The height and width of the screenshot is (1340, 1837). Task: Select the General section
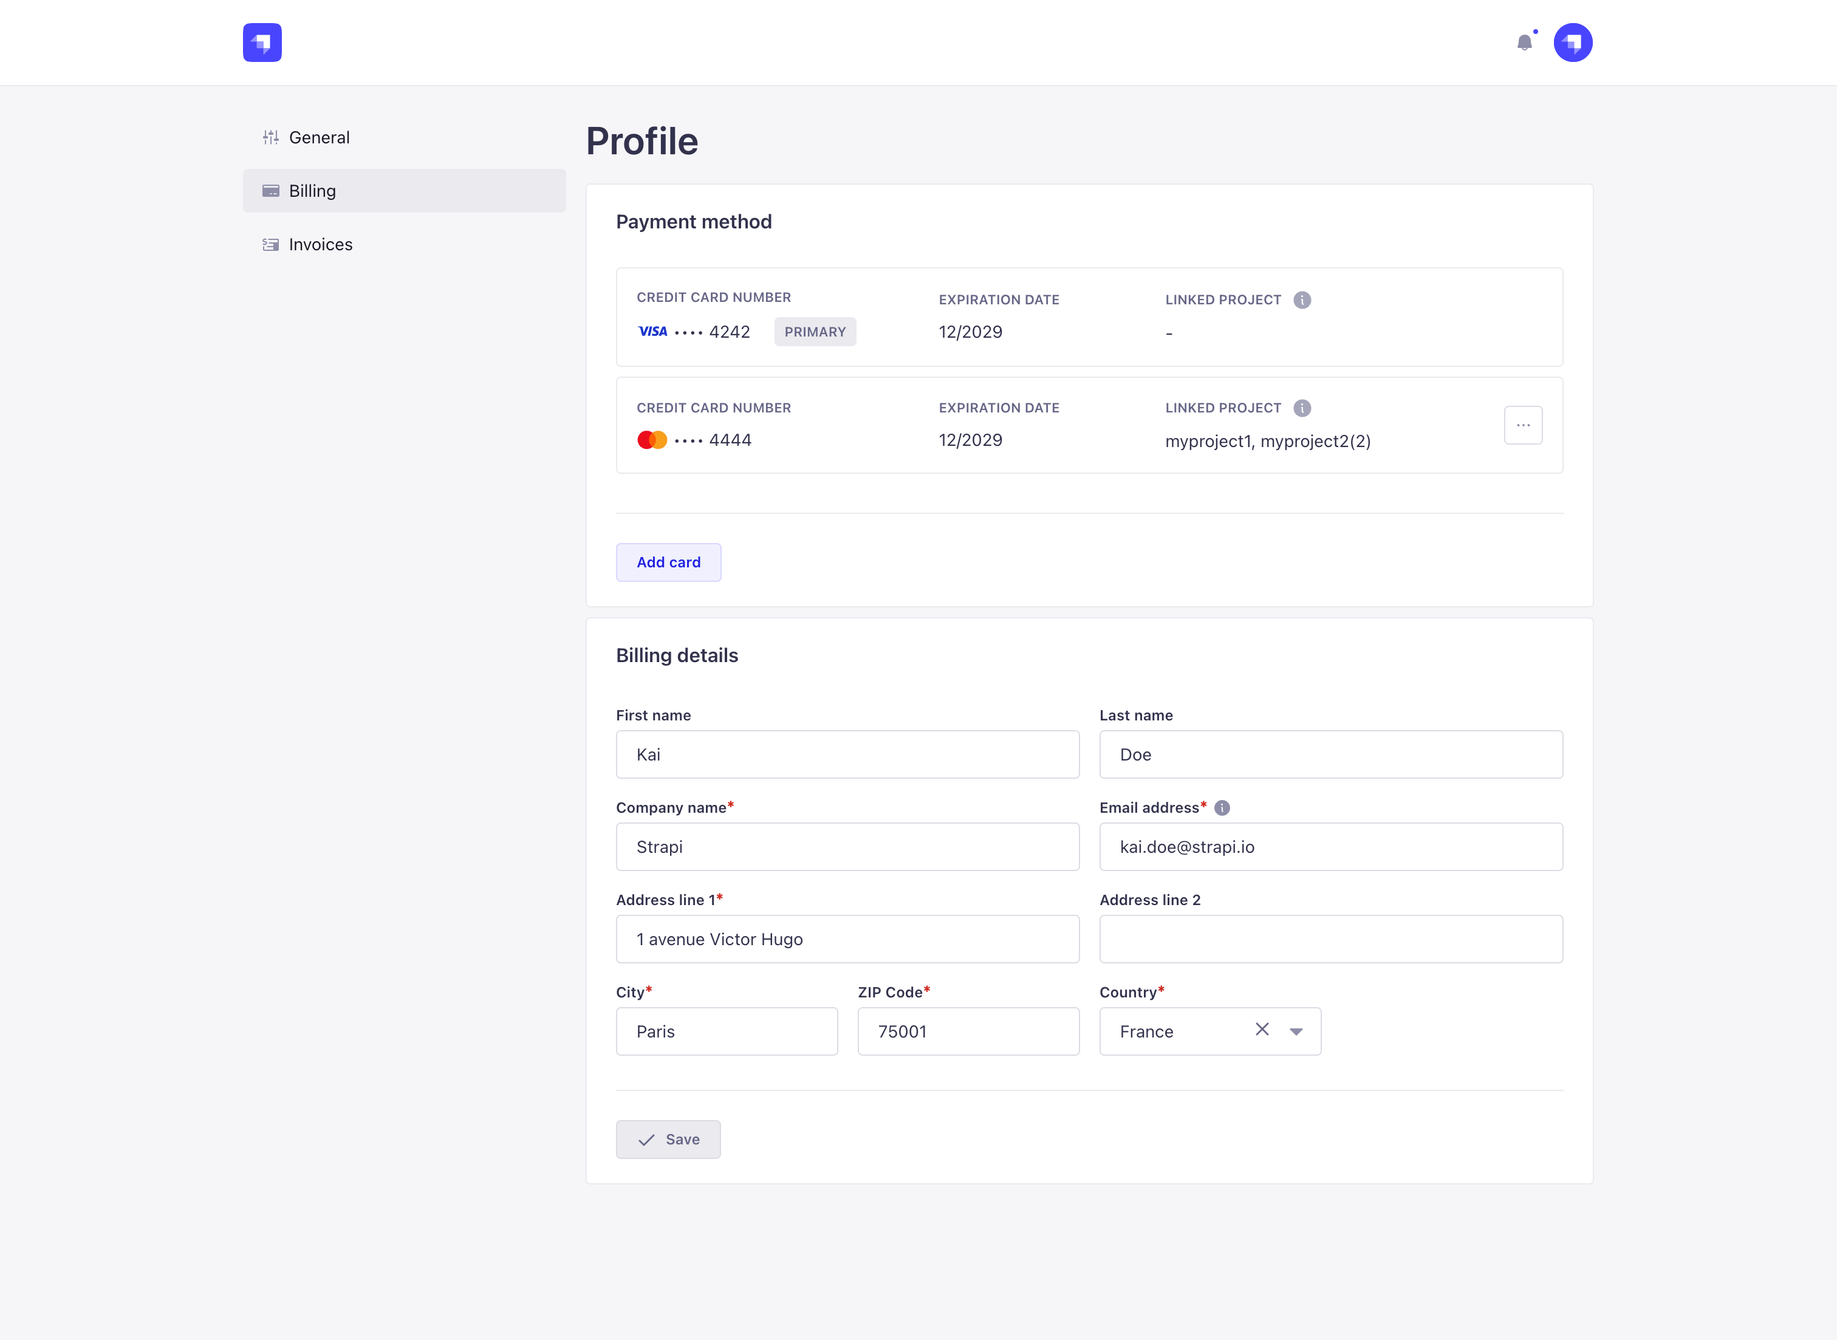point(319,137)
